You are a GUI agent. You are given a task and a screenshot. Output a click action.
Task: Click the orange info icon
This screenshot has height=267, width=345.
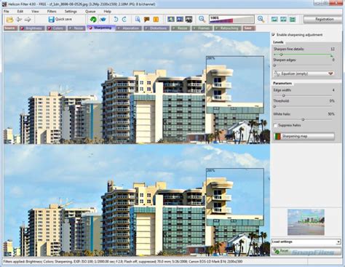point(156,20)
